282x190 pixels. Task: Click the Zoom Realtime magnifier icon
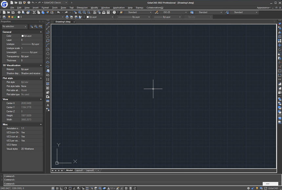[80, 12]
